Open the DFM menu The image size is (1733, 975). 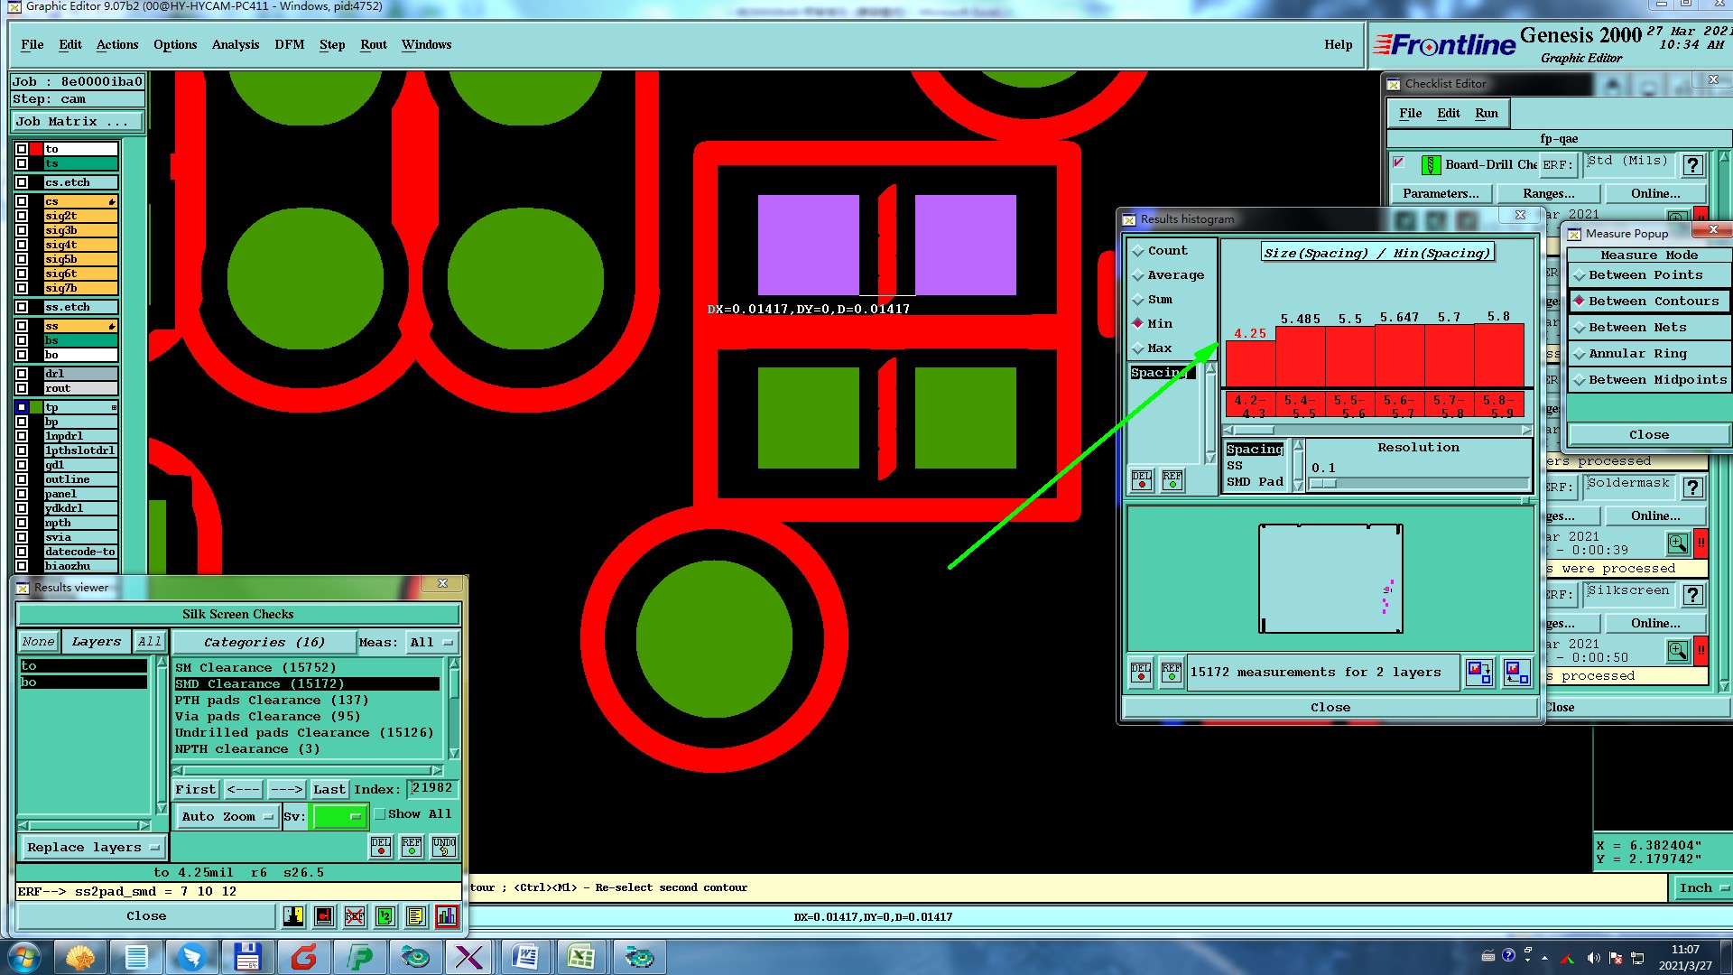coord(289,44)
